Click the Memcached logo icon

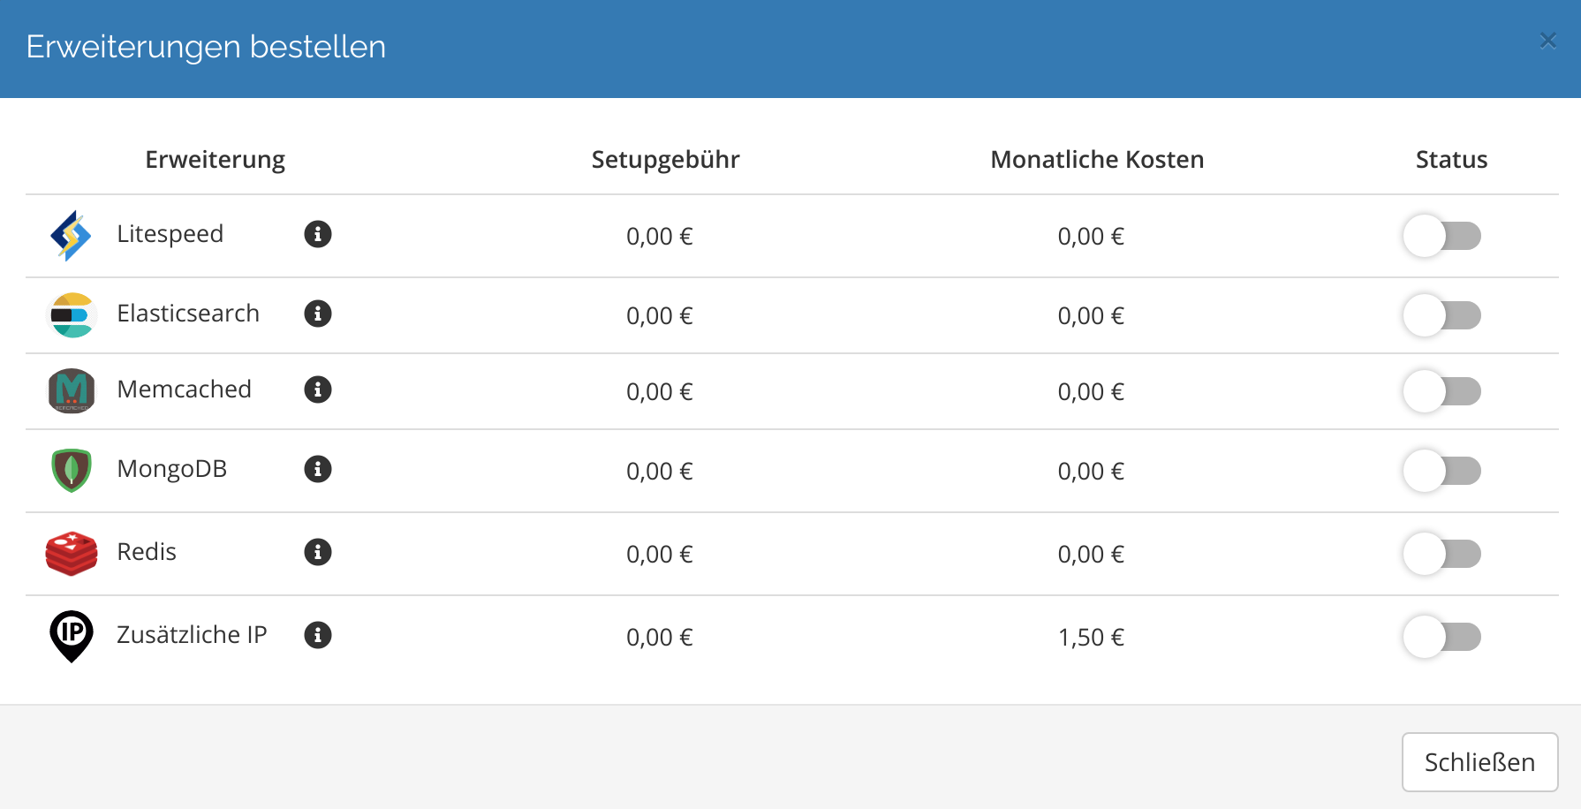tap(72, 391)
